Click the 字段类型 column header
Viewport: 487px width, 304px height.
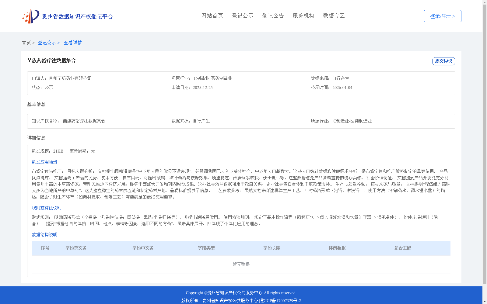coord(206,248)
